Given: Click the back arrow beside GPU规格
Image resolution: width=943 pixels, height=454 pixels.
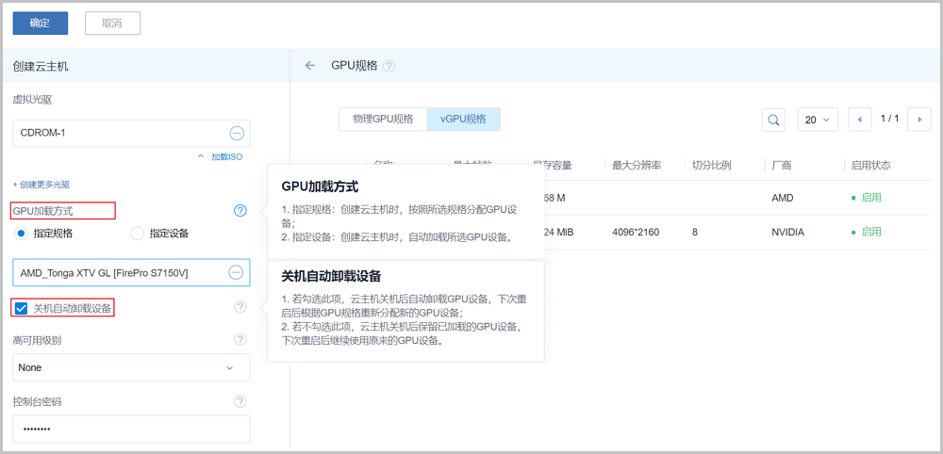Looking at the screenshot, I should [x=310, y=66].
